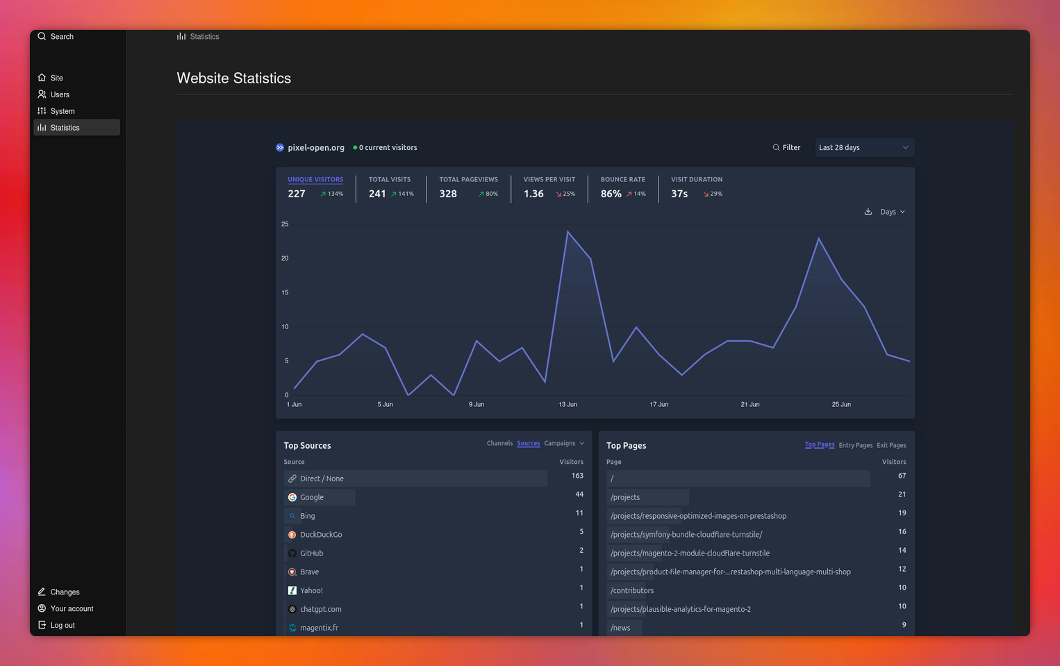Expand the Campaigns dropdown in Top Sources
The width and height of the screenshot is (1060, 666).
pos(563,443)
